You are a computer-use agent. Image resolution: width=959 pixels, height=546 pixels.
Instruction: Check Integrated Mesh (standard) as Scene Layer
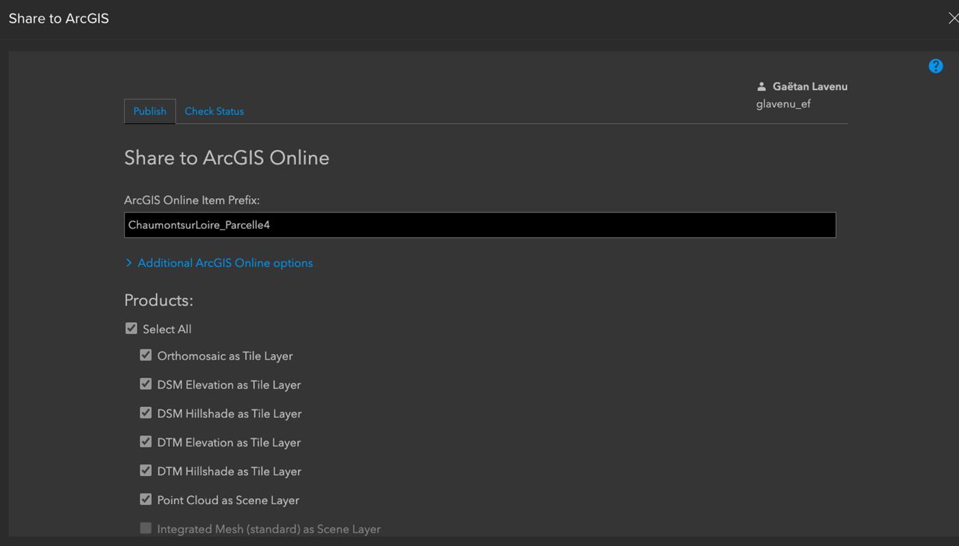[146, 528]
